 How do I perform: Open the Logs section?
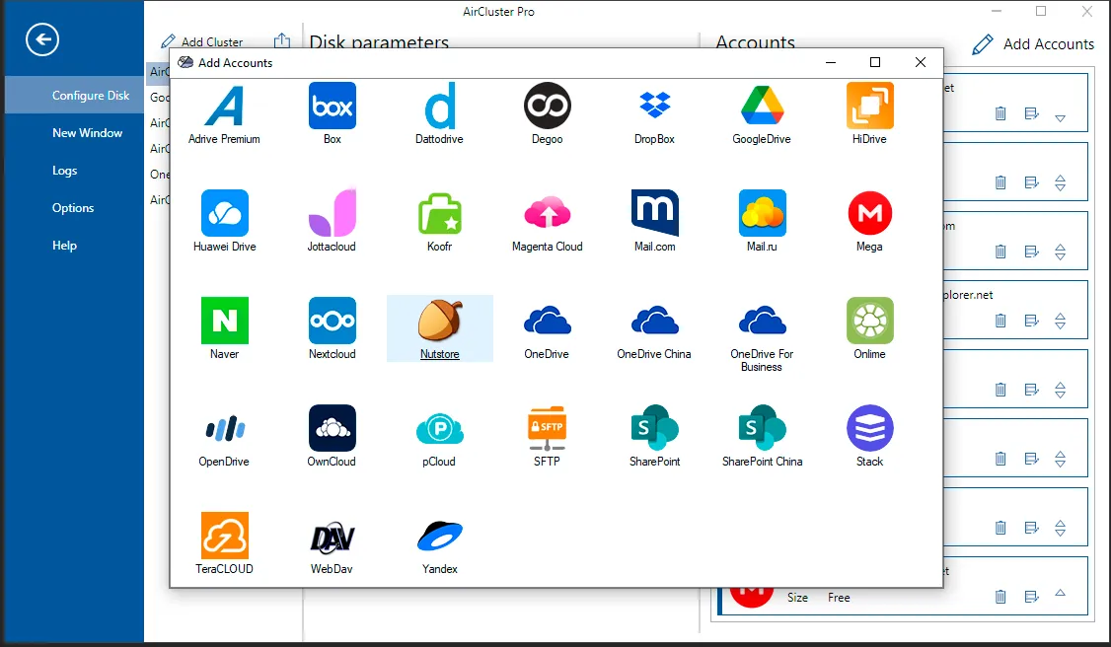(x=64, y=171)
